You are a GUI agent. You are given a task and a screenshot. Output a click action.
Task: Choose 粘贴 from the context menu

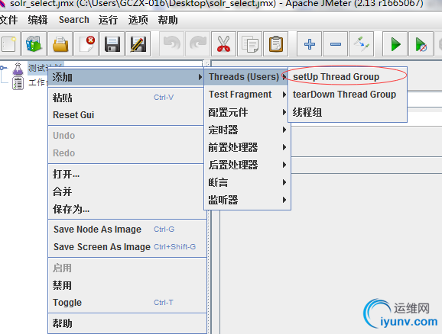pos(126,98)
